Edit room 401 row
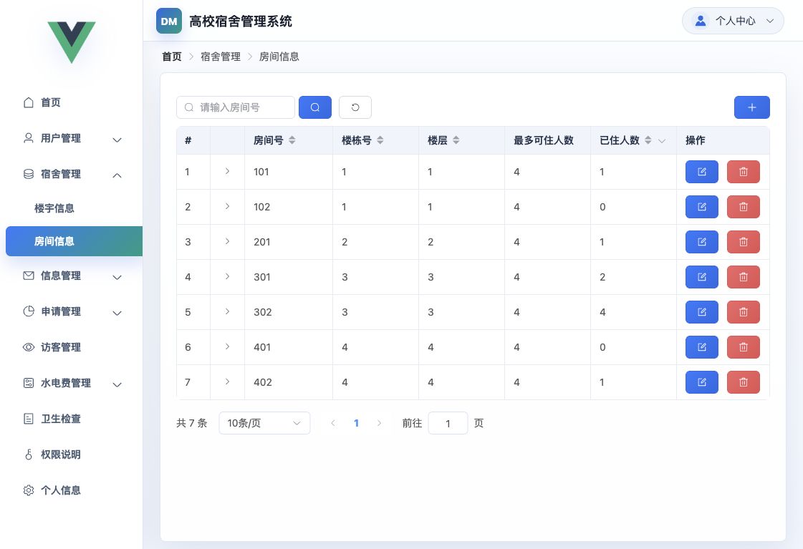This screenshot has height=549, width=803. click(x=701, y=347)
